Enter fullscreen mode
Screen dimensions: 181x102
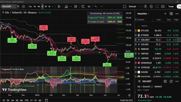[x=157, y=7]
